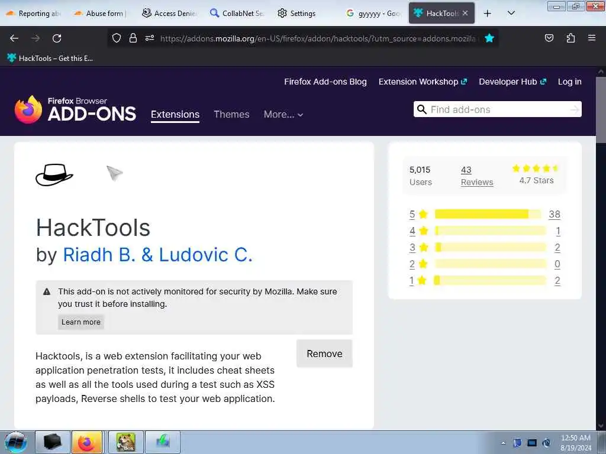
Task: Filter by 2-star reviews link
Action: tap(412, 264)
